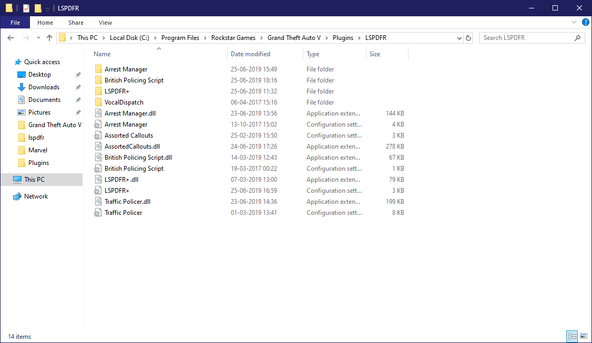The width and height of the screenshot is (592, 343).
Task: Refresh the LSPDFR folder view
Action: 468,38
